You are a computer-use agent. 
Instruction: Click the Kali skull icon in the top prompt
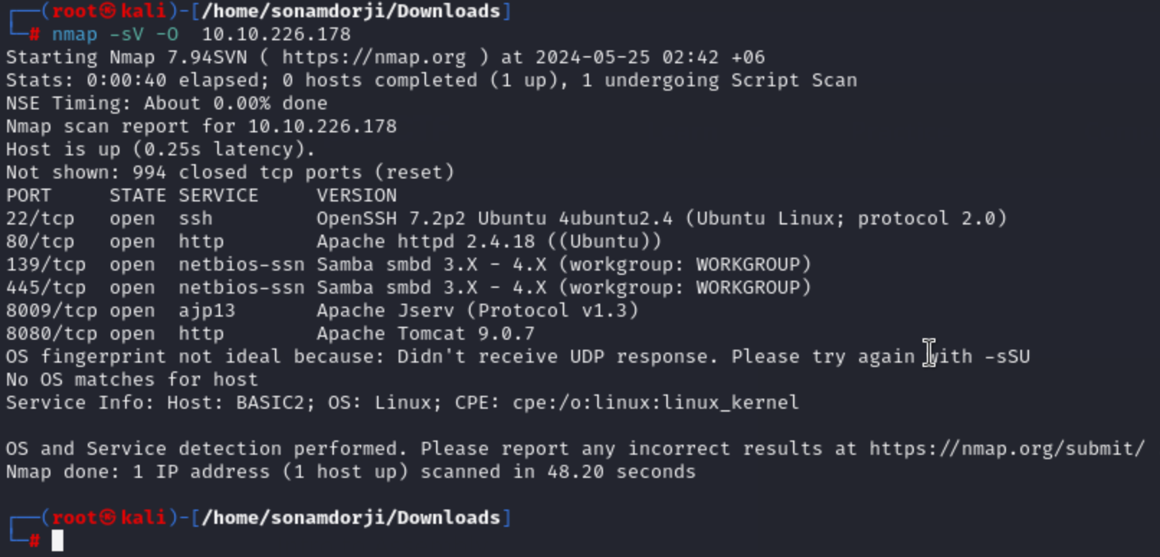click(x=108, y=12)
